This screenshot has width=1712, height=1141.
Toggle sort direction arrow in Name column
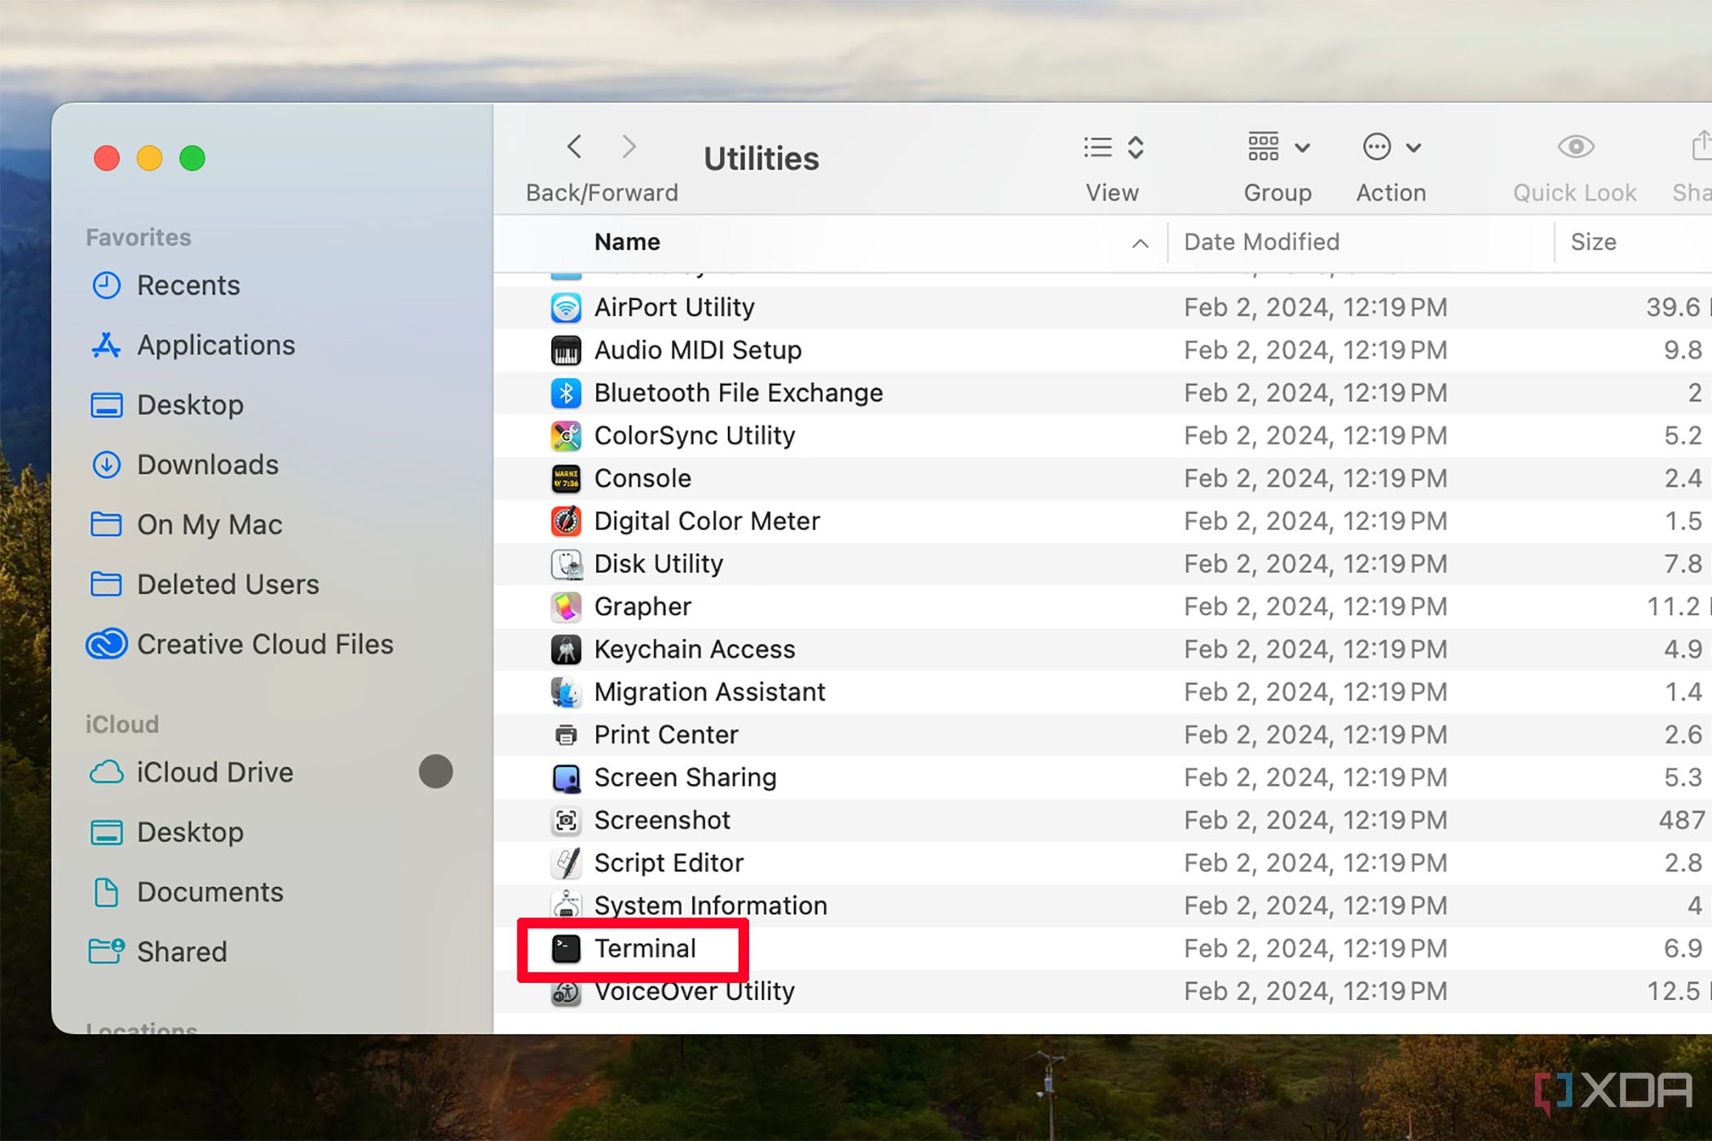pos(1141,243)
